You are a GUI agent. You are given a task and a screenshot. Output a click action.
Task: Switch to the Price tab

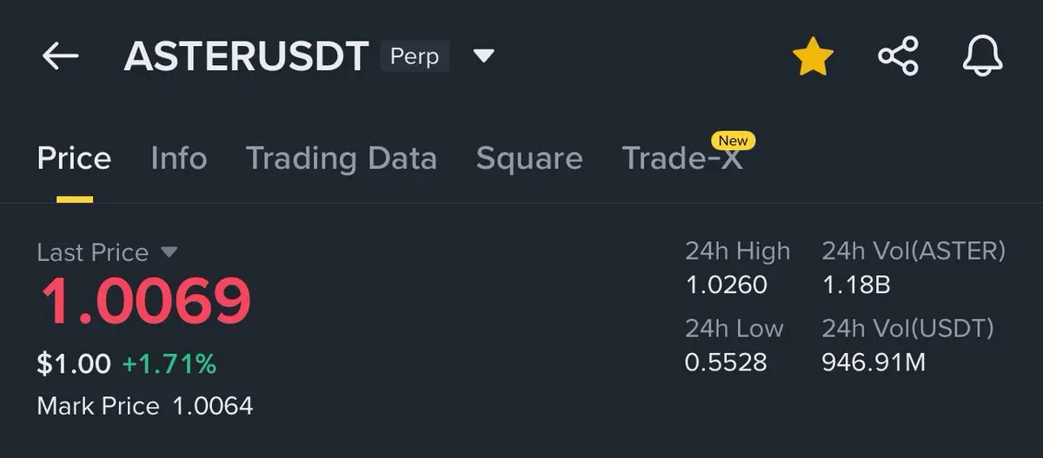(74, 159)
